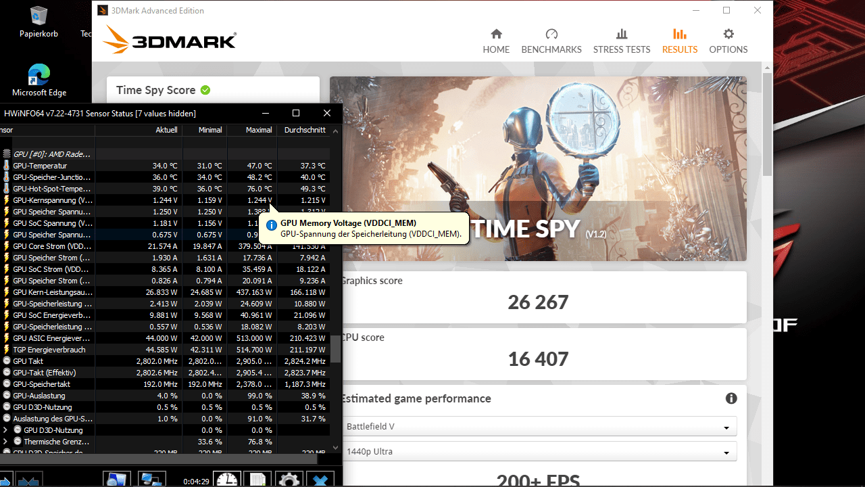Viewport: 865px width, 487px height.
Task: Click HWiNFO sensor list scroll-down arrow
Action: tap(336, 447)
